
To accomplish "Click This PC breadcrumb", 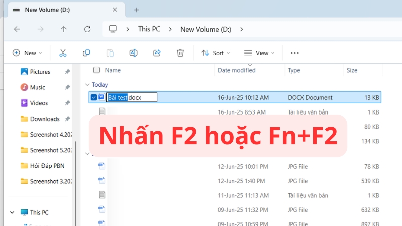I will click(x=149, y=29).
